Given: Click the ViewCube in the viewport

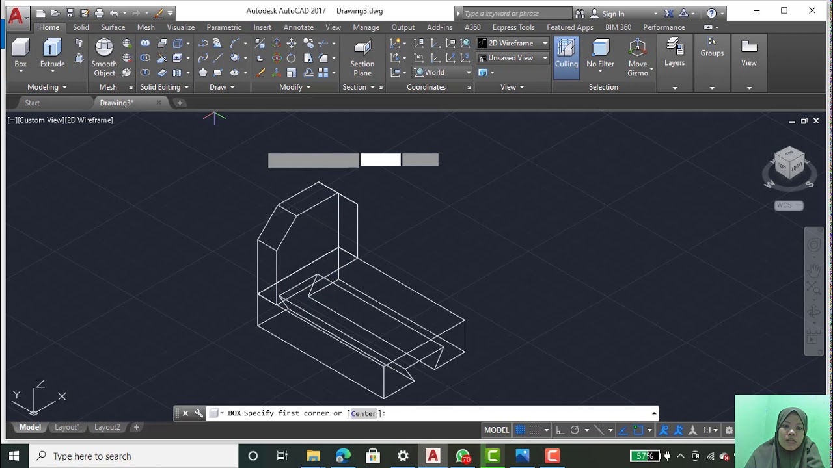Looking at the screenshot, I should pos(789,164).
